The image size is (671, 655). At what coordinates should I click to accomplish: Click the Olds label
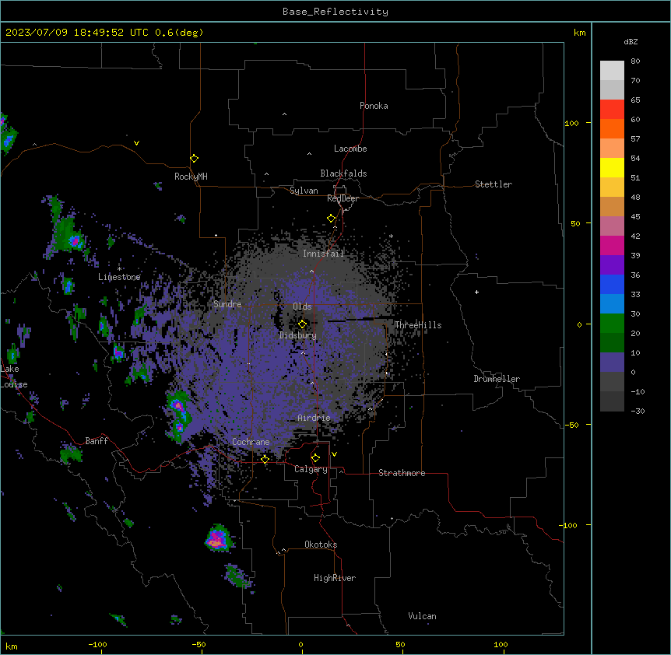(302, 306)
